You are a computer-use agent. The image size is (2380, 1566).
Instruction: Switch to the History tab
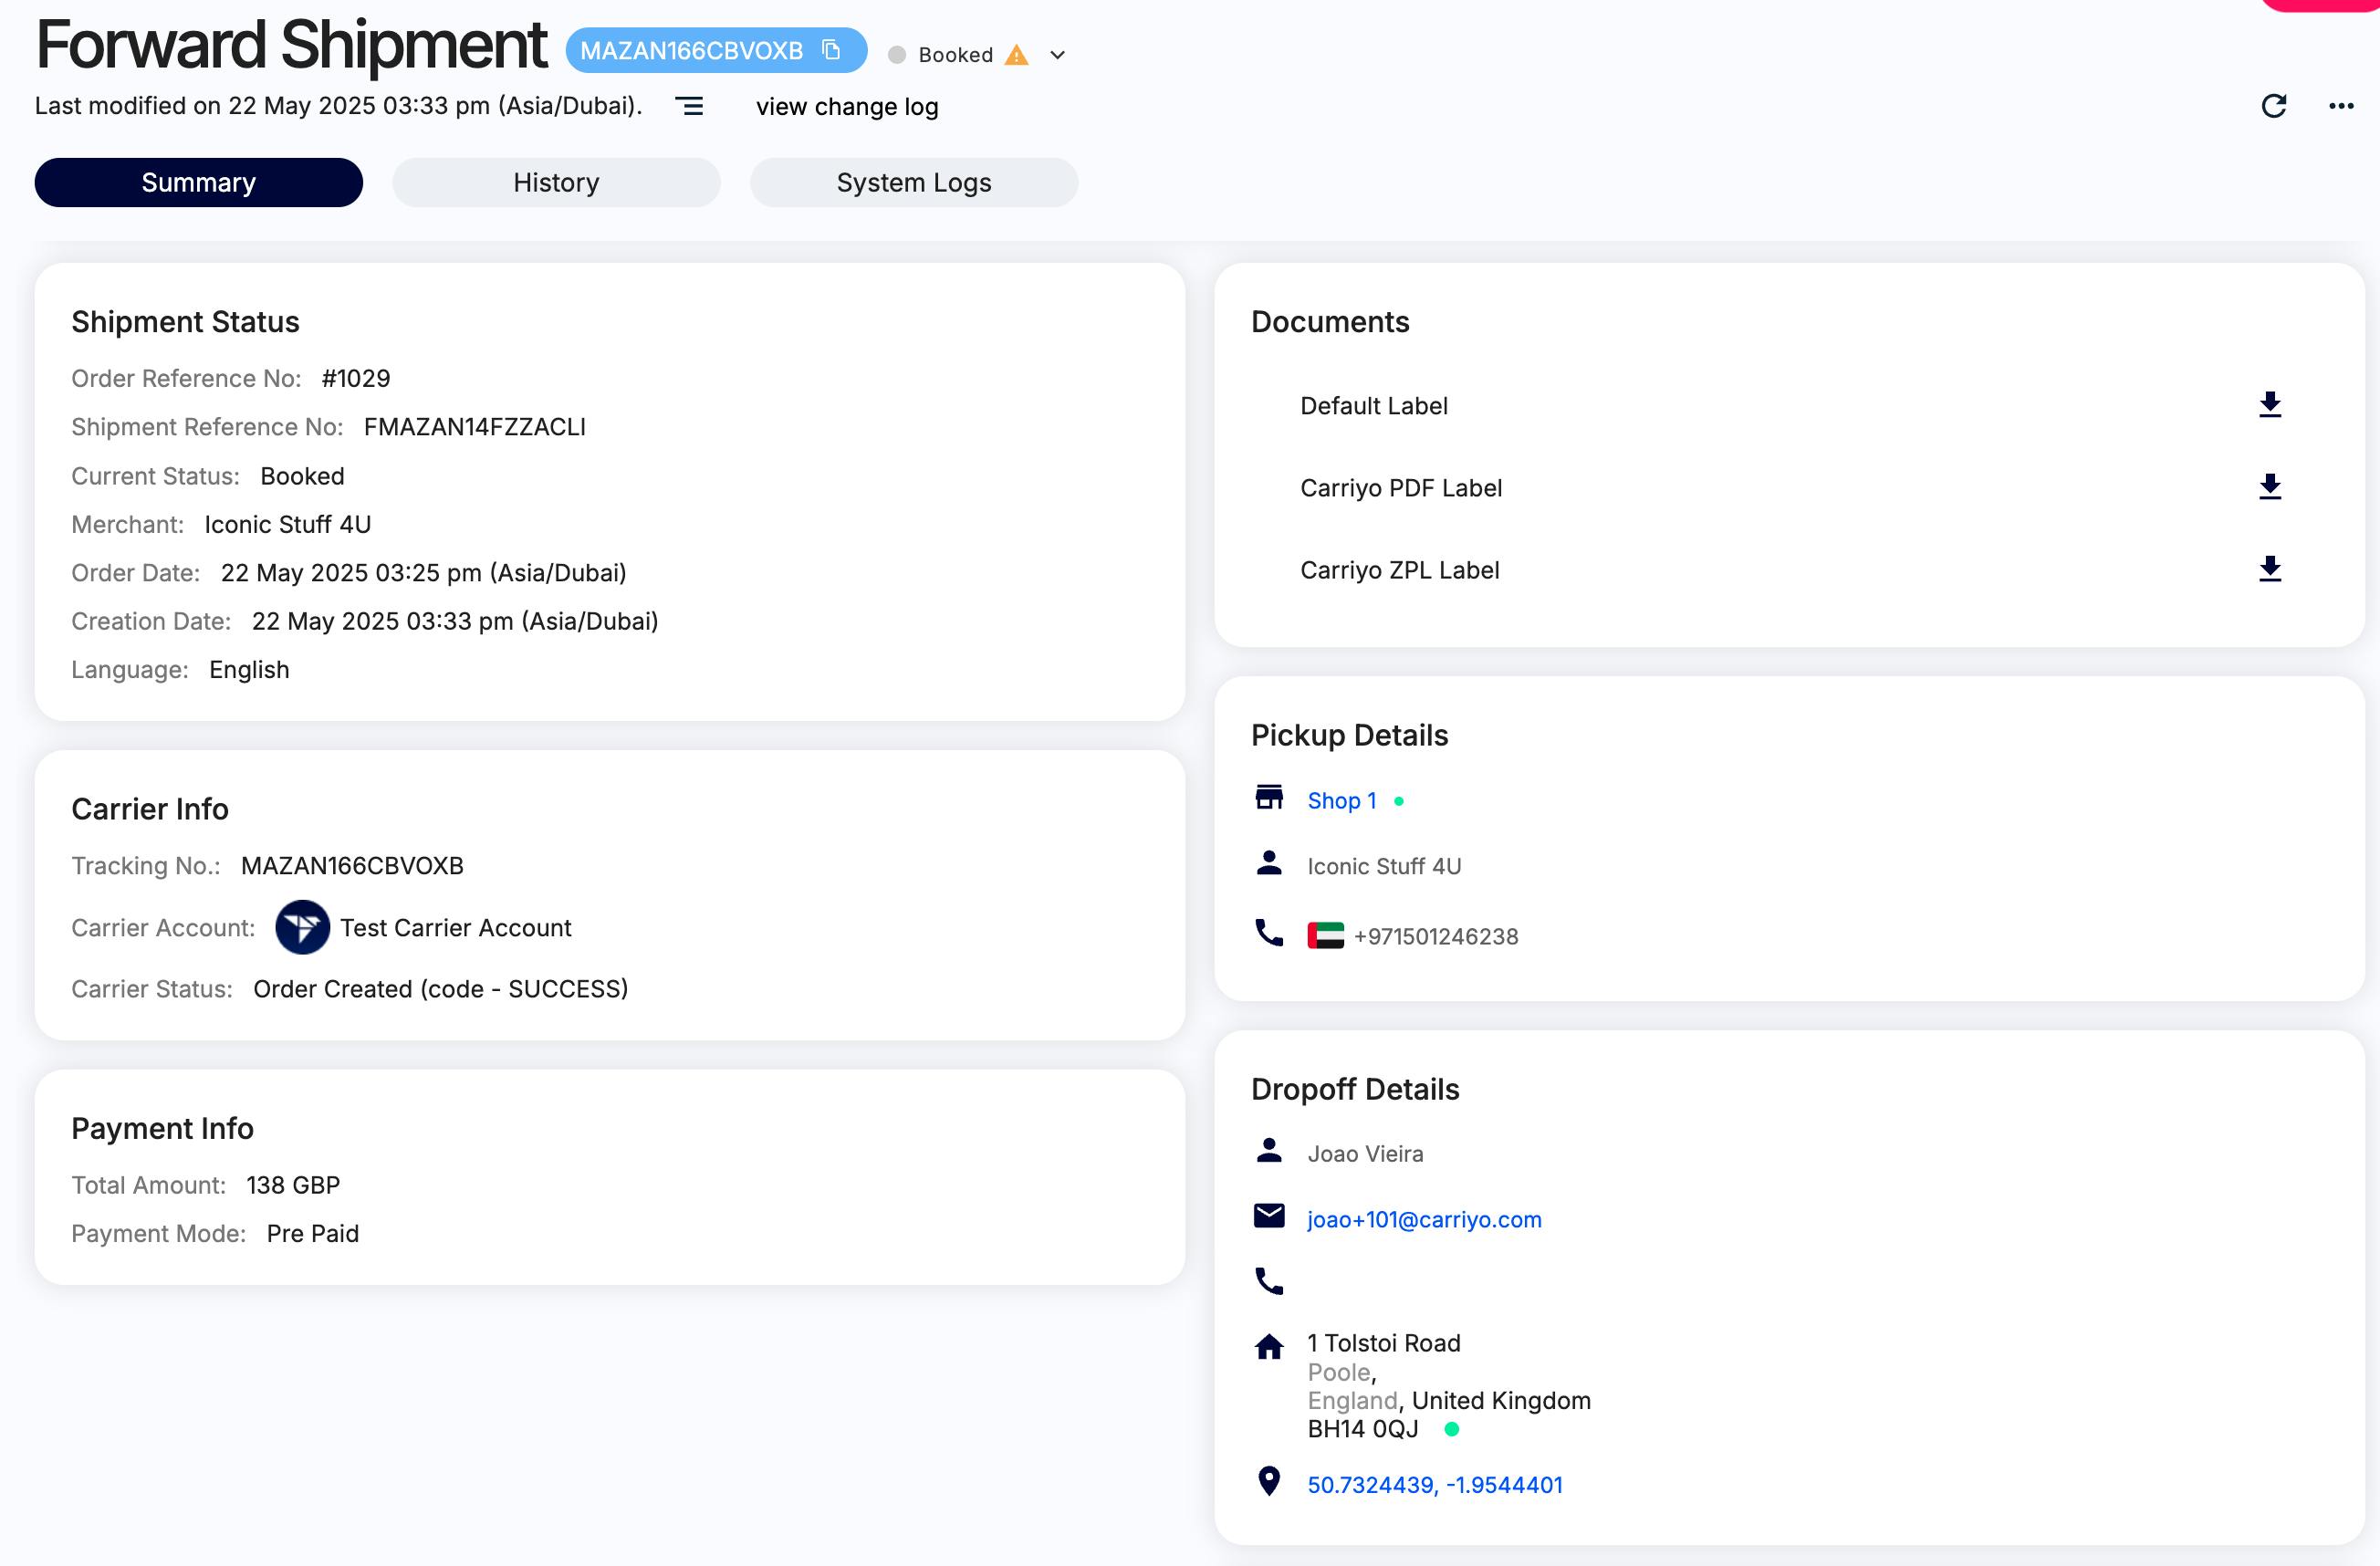click(556, 182)
